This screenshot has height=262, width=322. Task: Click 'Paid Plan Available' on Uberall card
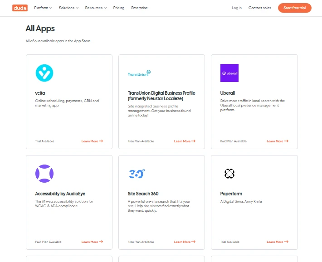[233, 141]
